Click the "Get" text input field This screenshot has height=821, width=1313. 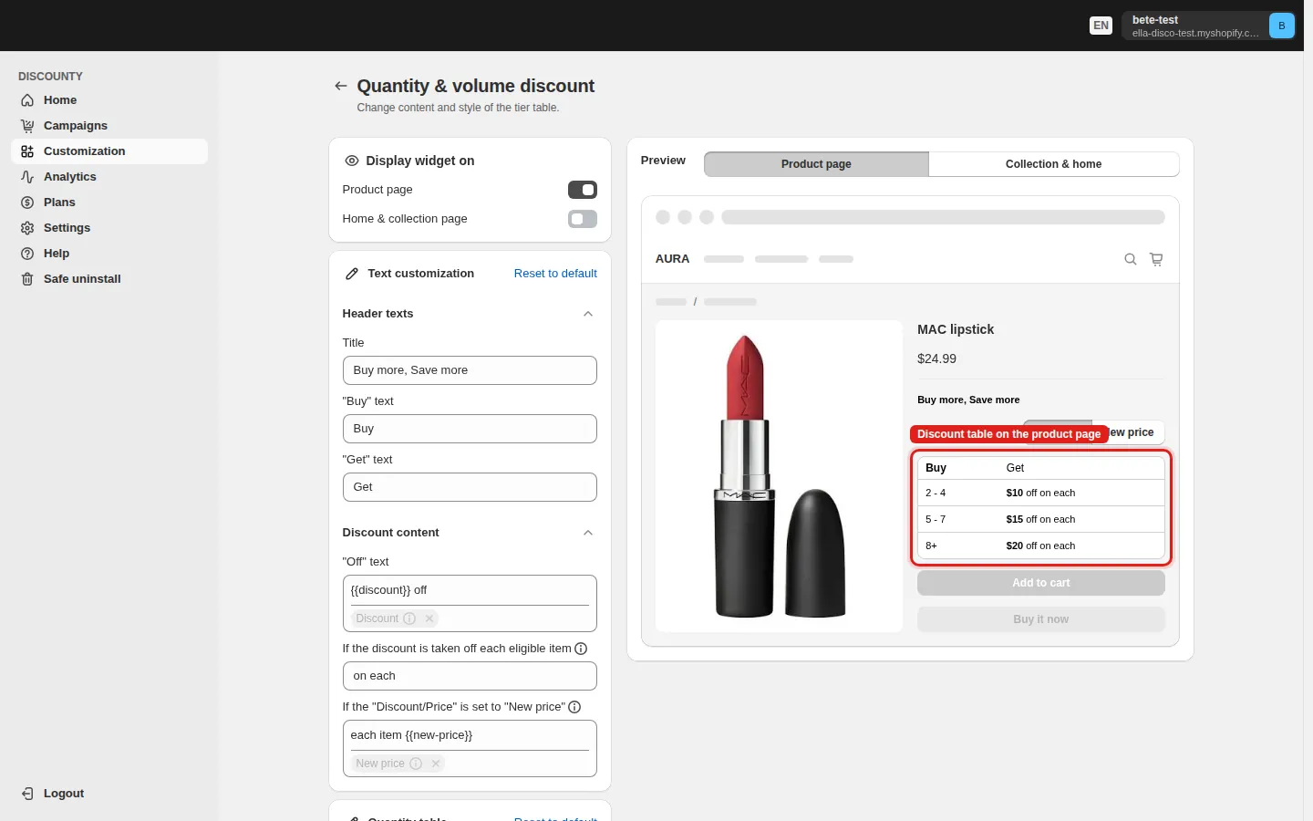(x=470, y=487)
